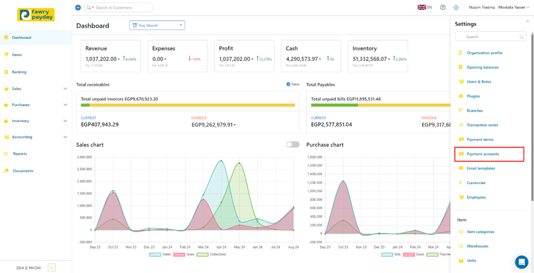Close the Settings panel

pyautogui.click(x=528, y=21)
